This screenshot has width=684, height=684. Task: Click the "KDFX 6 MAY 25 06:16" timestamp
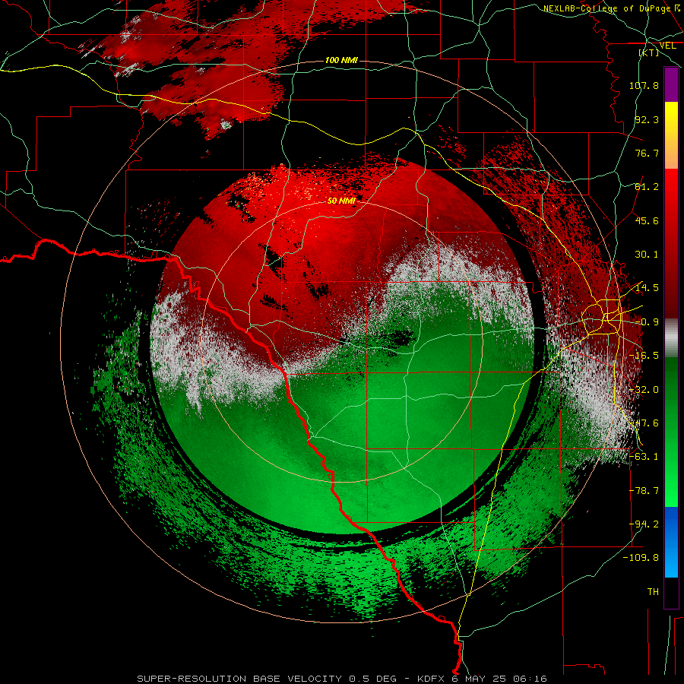coord(482,679)
